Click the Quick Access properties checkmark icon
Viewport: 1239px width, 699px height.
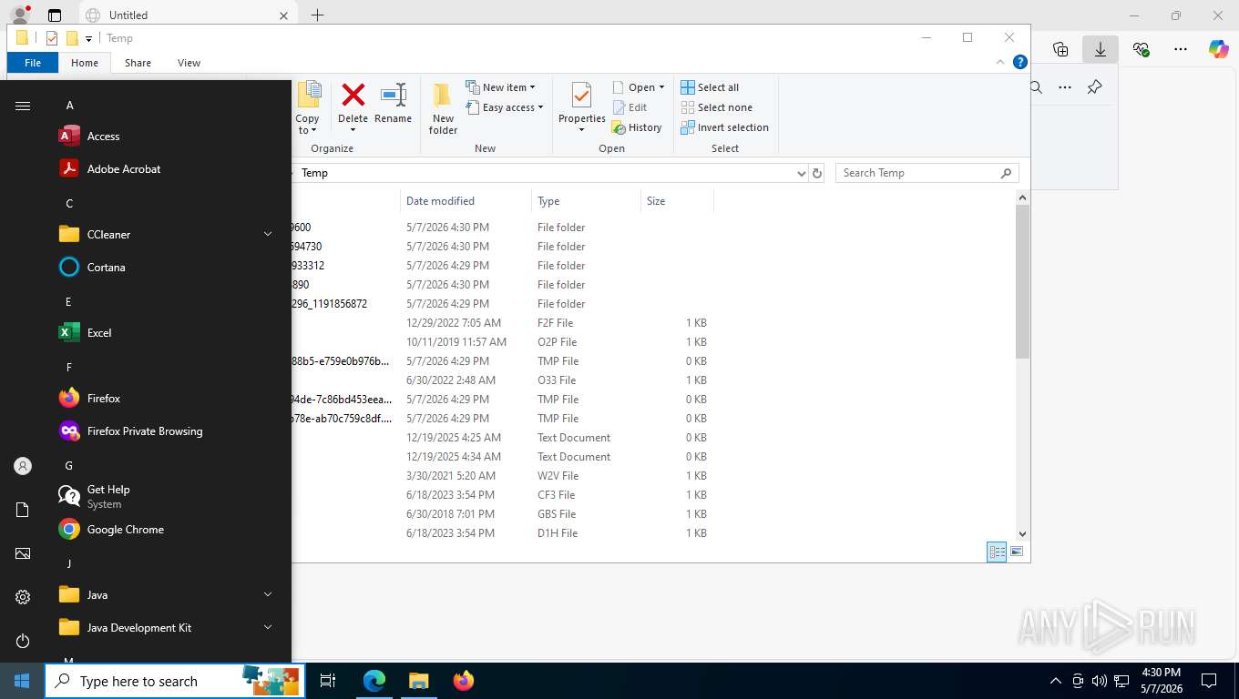[x=51, y=38]
